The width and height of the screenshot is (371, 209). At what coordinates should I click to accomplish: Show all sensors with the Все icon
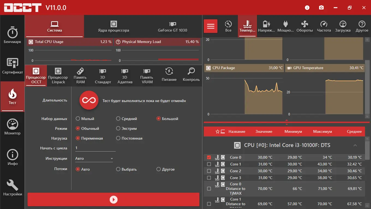pyautogui.click(x=228, y=26)
